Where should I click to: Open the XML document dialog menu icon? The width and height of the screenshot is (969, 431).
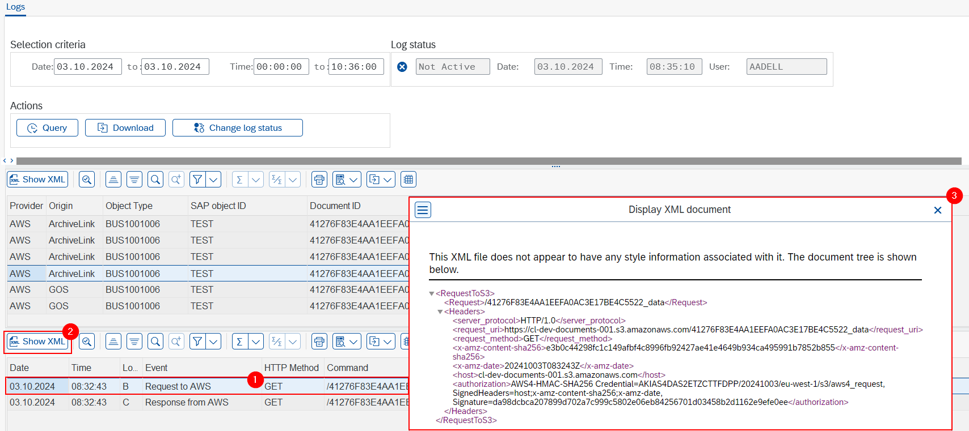(x=423, y=210)
